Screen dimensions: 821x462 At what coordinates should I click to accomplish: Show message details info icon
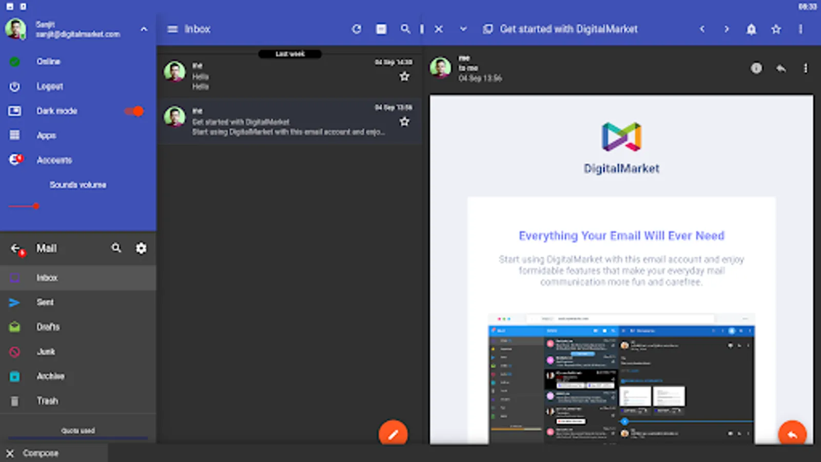pyautogui.click(x=756, y=68)
